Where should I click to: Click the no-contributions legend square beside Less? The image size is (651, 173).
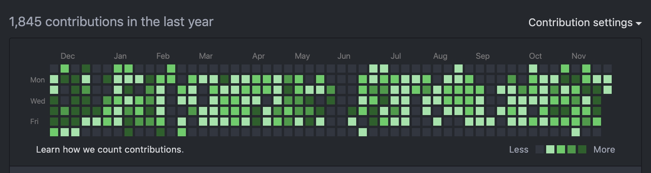pyautogui.click(x=540, y=149)
